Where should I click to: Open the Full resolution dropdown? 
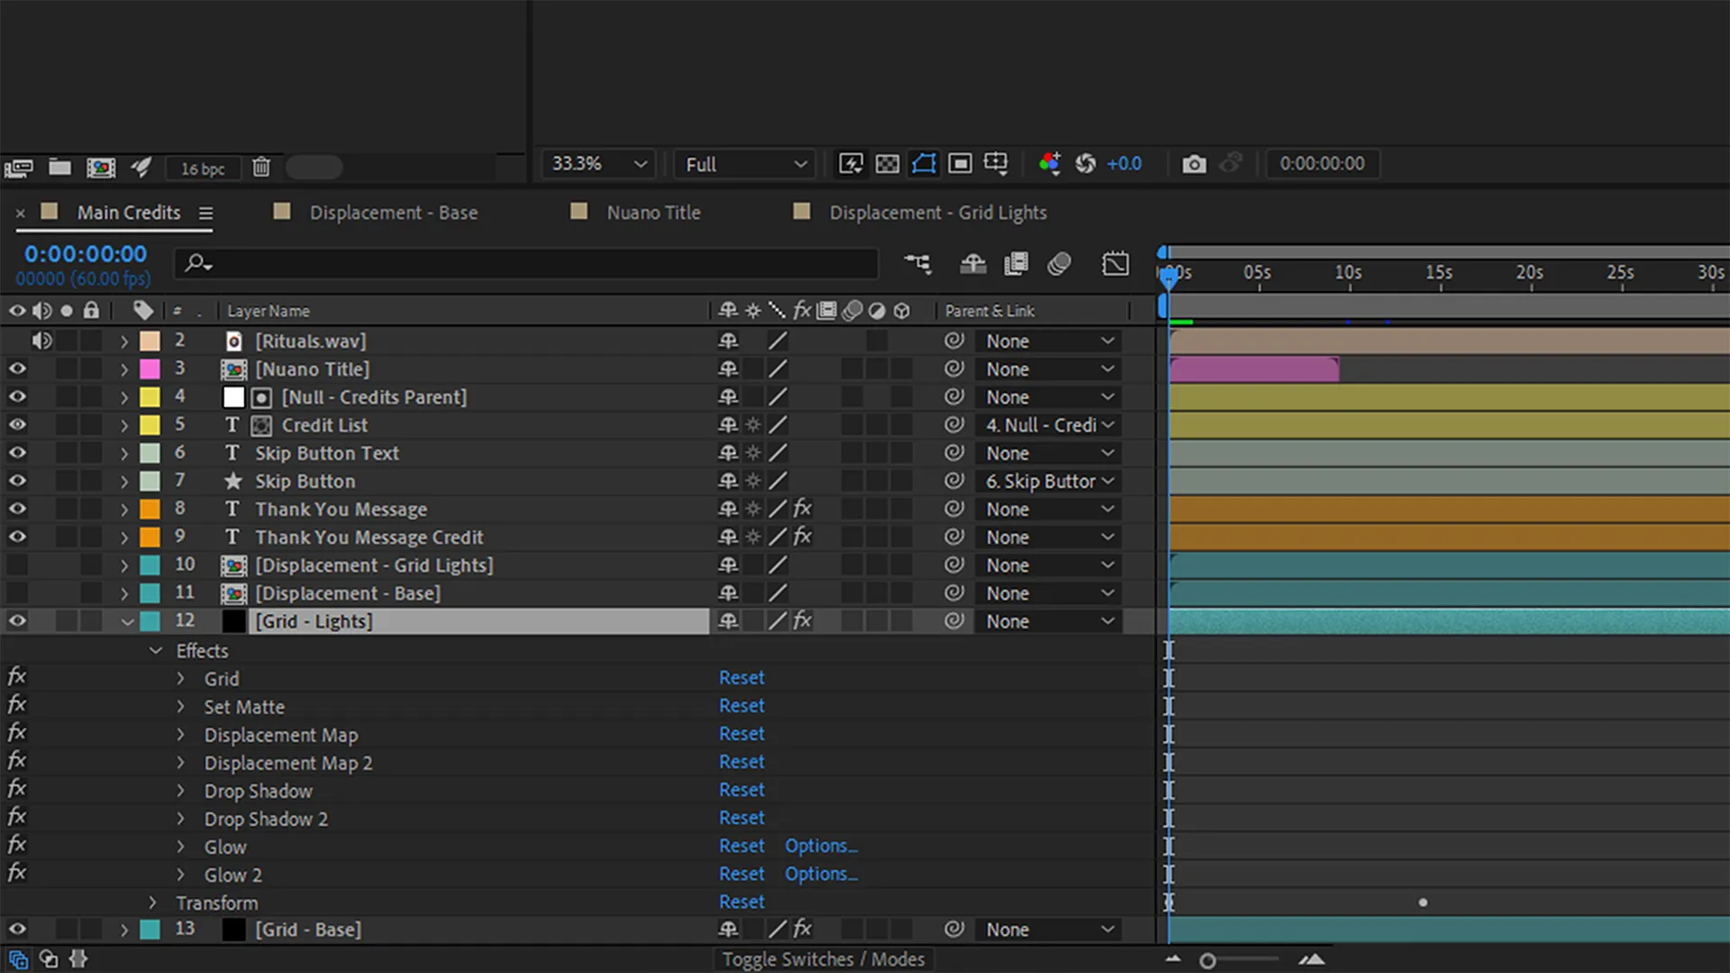[746, 164]
